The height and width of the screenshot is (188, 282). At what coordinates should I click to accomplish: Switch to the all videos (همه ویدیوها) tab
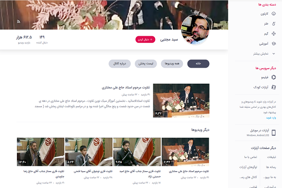click(172, 64)
